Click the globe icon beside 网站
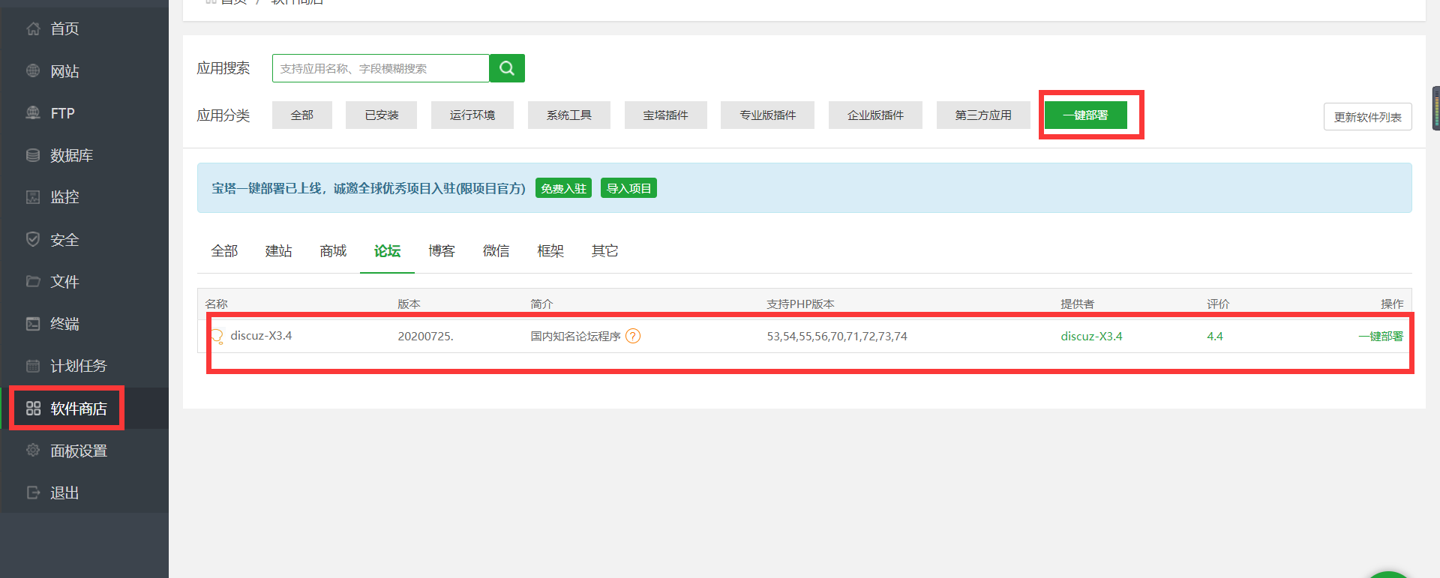Viewport: 1440px width, 578px height. click(x=33, y=70)
